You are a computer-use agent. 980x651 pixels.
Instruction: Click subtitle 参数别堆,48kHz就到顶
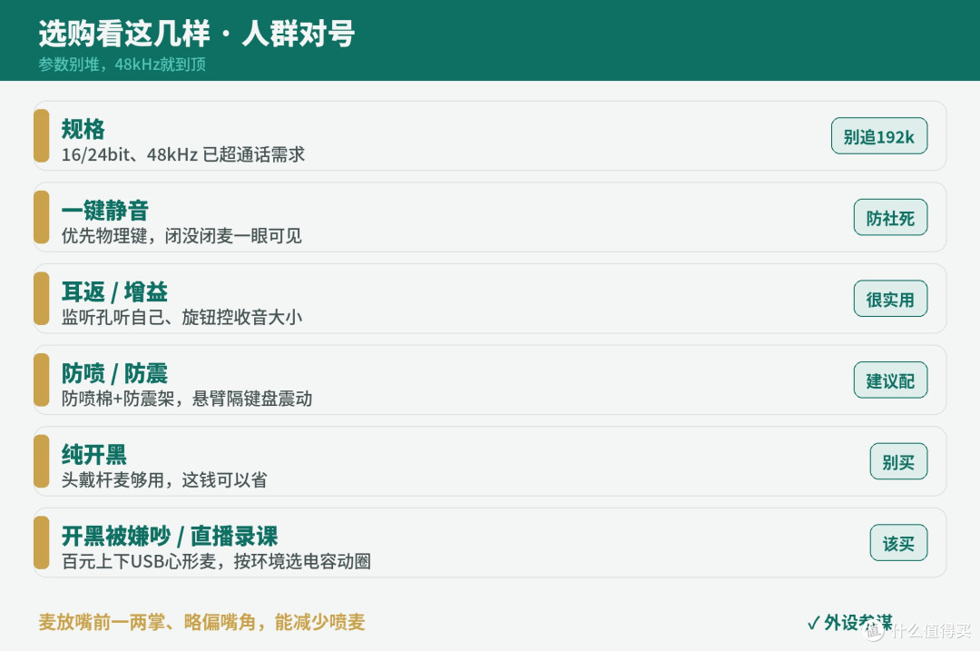[x=122, y=64]
